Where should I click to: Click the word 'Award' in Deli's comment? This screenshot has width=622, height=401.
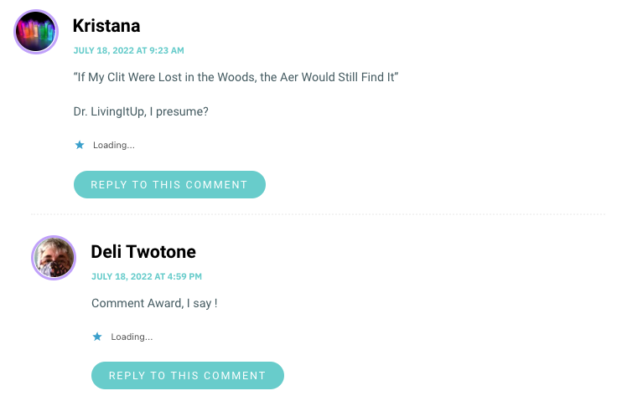(165, 303)
